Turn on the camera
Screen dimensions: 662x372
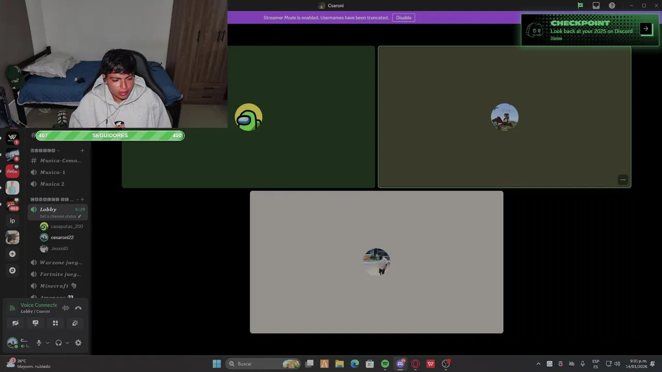tap(16, 323)
